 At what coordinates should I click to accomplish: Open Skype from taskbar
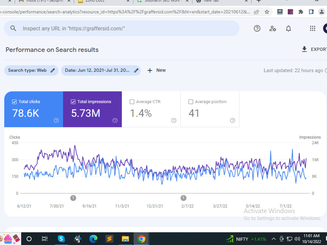tap(61, 239)
